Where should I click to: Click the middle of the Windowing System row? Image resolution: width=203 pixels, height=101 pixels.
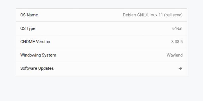pos(101,55)
